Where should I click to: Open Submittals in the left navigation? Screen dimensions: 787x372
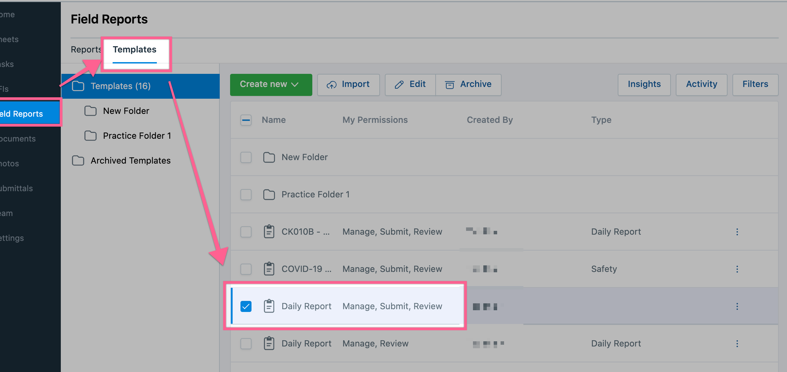coord(17,188)
